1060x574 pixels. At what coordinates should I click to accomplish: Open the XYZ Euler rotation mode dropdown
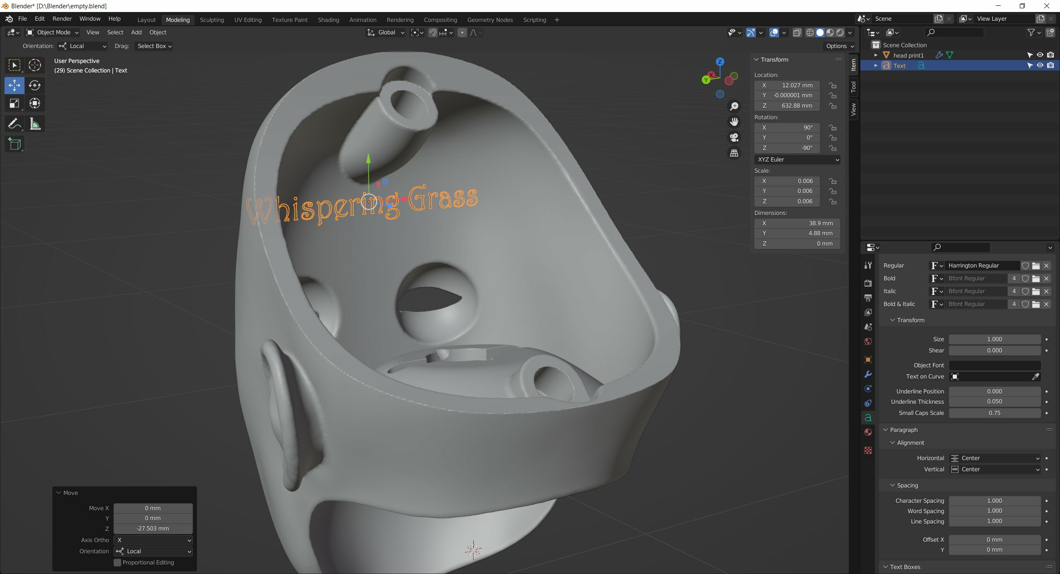(x=797, y=159)
